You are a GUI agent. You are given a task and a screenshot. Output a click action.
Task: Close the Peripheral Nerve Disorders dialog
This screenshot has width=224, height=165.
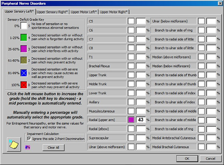pos(220,4)
